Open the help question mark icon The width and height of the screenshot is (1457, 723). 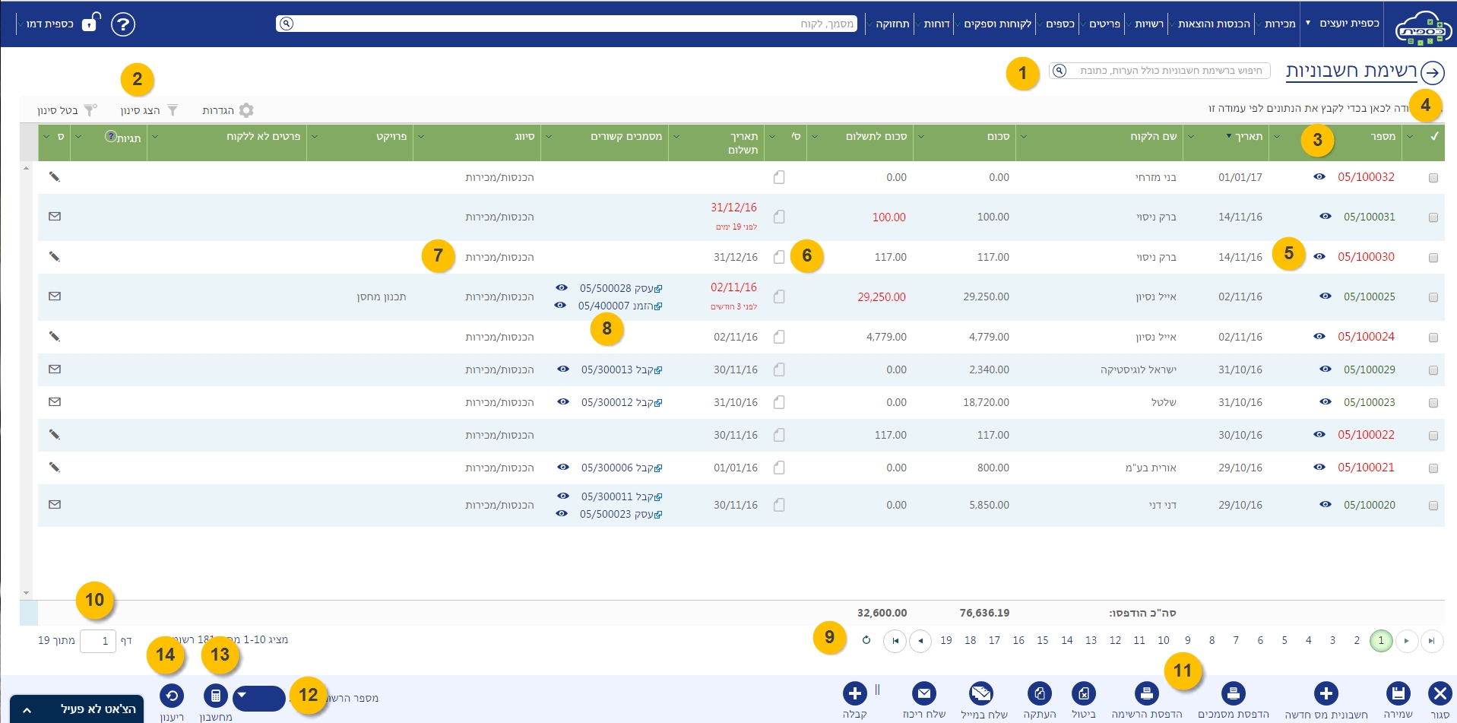coord(123,24)
